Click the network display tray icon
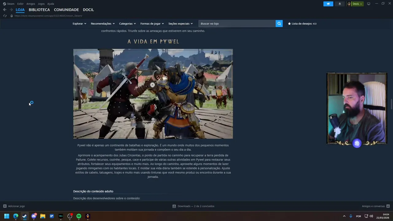Image resolution: width=393 pixels, height=221 pixels. [366, 216]
